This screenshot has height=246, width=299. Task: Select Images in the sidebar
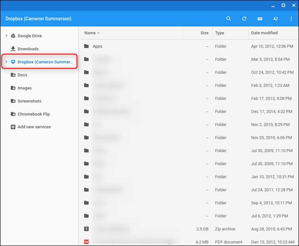[24, 88]
